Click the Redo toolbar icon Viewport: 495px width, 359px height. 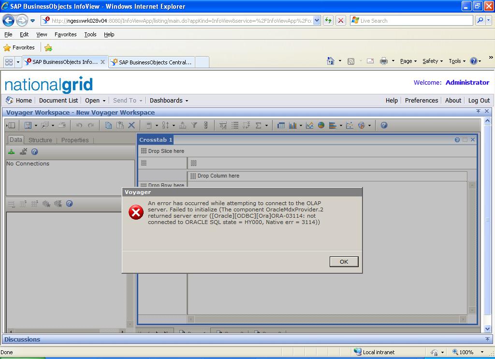pyautogui.click(x=91, y=125)
